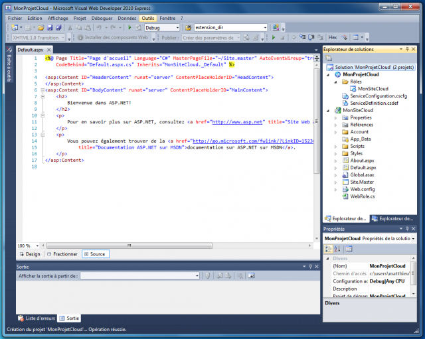
Task: Click Clear All icon in Sortie toolbar
Action: pos(240,276)
